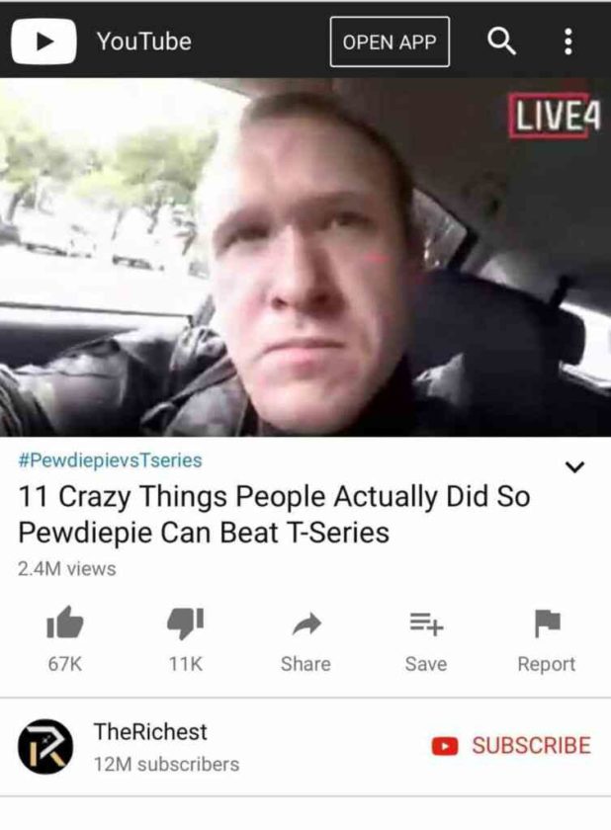Open the search magnifier icon
Viewport: 611px width, 830px height.
coord(501,41)
